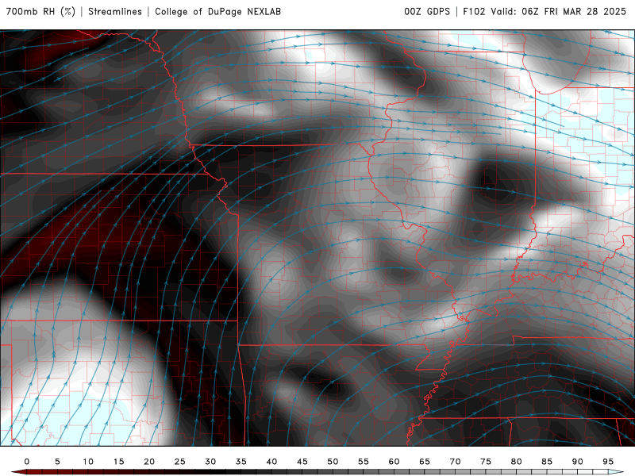Viewport: 635px width, 476px height.
Task: Click the 10 label on the legend
Action: [88, 462]
